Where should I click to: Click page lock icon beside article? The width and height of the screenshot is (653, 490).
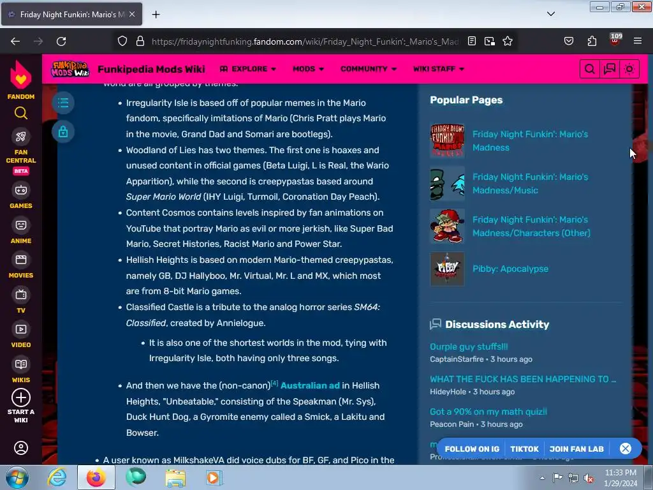tap(63, 131)
